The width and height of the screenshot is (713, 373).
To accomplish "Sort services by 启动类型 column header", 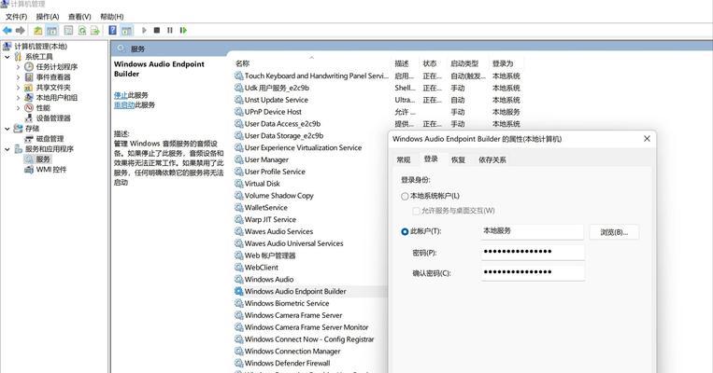I will [464, 63].
